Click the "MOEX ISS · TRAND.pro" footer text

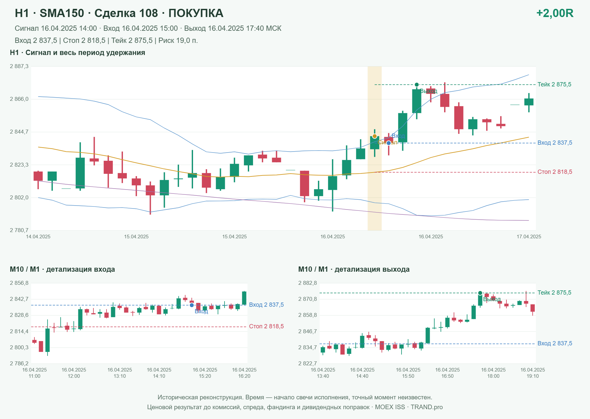[x=409, y=407]
